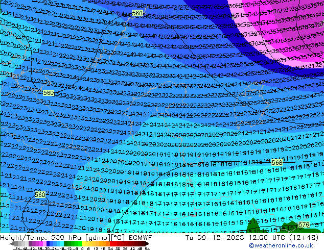Click the bright red swatch at 24 on the scale
The height and width of the screenshot is (250, 324).
(111, 243)
